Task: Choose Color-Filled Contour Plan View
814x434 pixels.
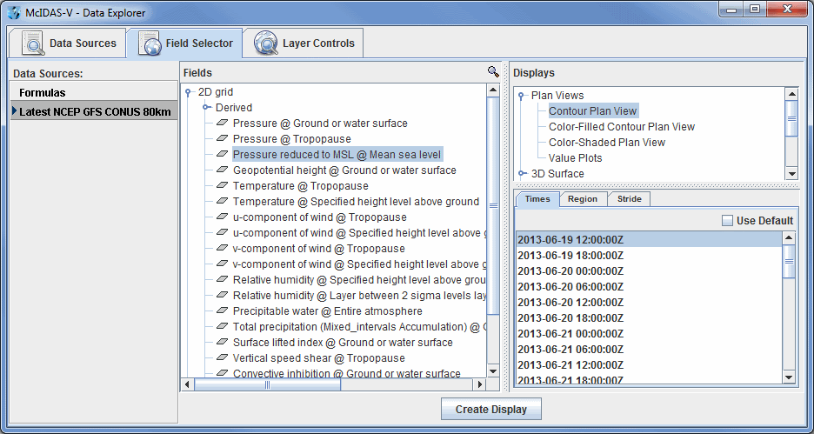Action: (x=622, y=127)
